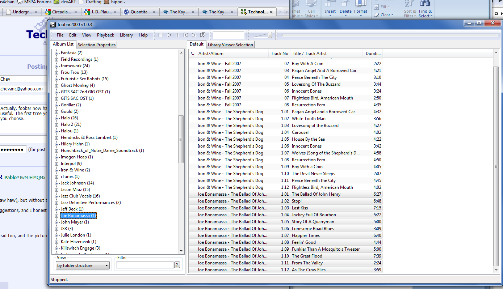Expand the Jack Johnson folder node

click(57, 183)
